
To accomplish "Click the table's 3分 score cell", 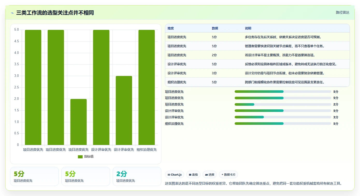I will tap(214, 73).
